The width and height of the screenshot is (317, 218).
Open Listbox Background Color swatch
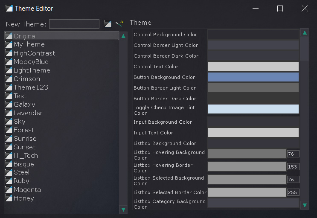click(253, 143)
